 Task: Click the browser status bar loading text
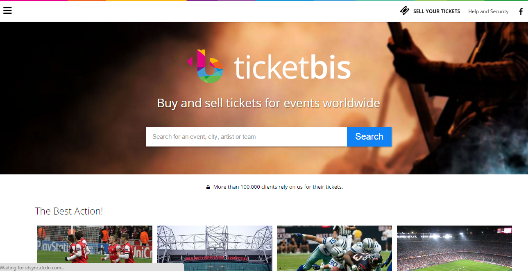34,268
